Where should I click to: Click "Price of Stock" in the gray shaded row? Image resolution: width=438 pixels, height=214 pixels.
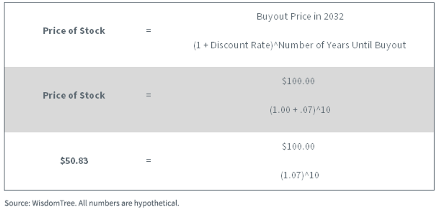[x=74, y=96]
